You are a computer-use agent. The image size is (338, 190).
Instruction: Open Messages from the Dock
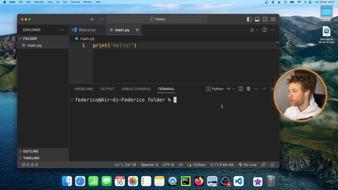107,181
